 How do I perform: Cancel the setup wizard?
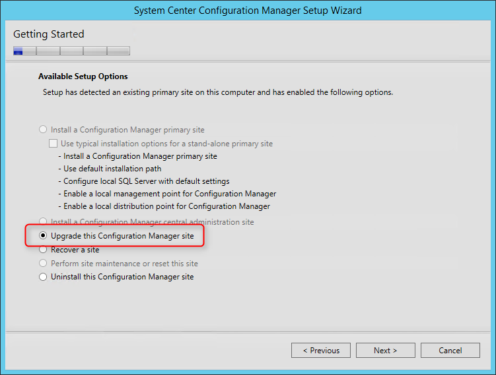(x=450, y=351)
